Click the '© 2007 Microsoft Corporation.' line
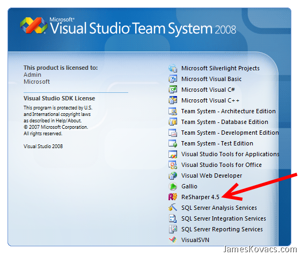This screenshot has height=256, width=301. coord(56,127)
